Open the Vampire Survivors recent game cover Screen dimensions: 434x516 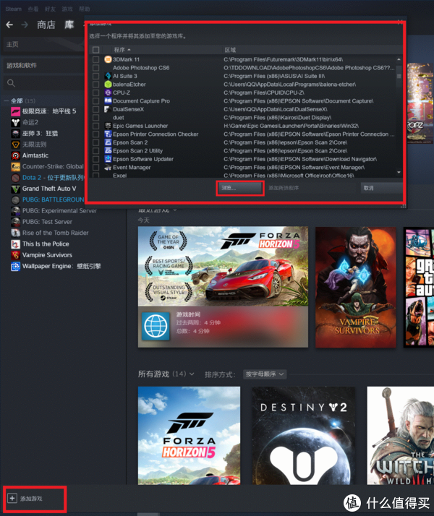(x=356, y=287)
